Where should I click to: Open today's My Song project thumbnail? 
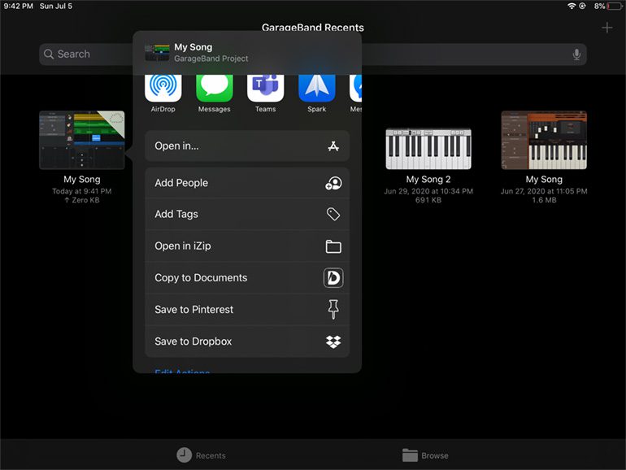coord(82,140)
